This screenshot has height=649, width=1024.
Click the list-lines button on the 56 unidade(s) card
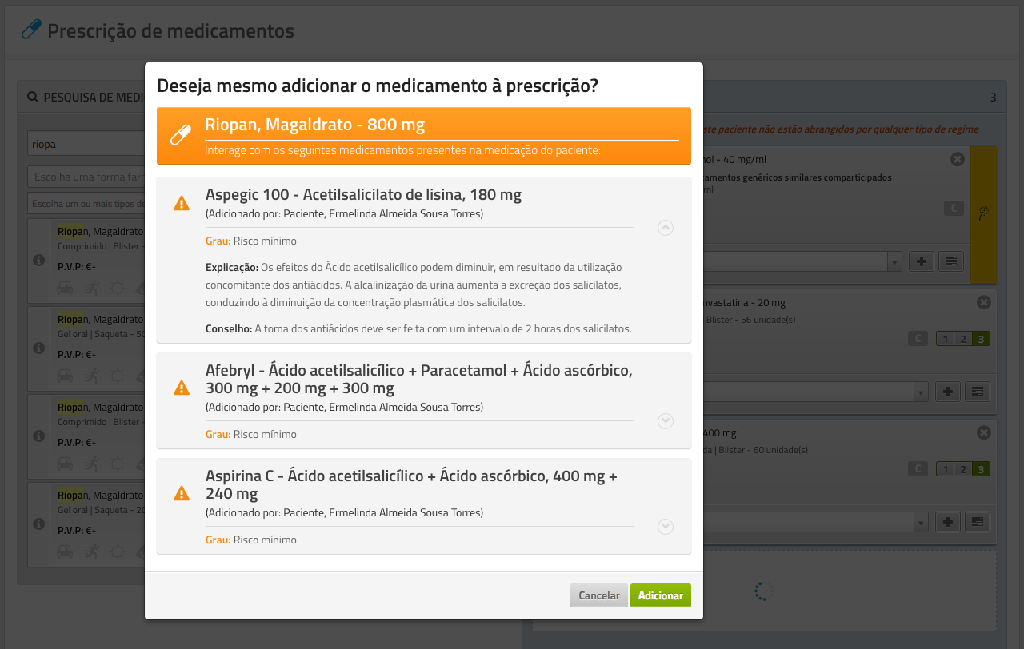point(977,392)
